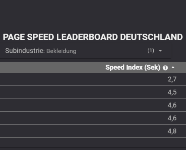Click the second 4,6 speed index value
The image size is (186, 150).
click(172, 118)
